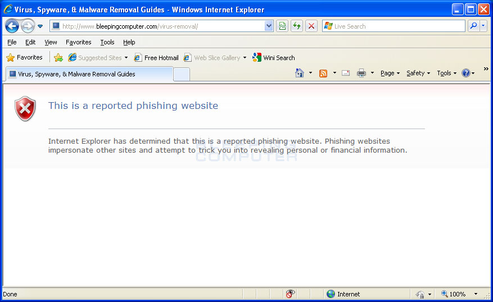Open Suggested Sites link
Viewport: 493px width, 302px height.
[95, 57]
